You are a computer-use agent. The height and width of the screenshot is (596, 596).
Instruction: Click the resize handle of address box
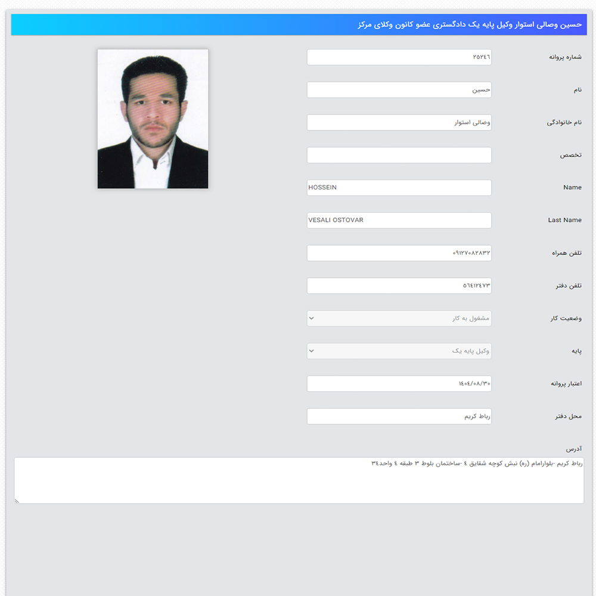click(x=17, y=501)
